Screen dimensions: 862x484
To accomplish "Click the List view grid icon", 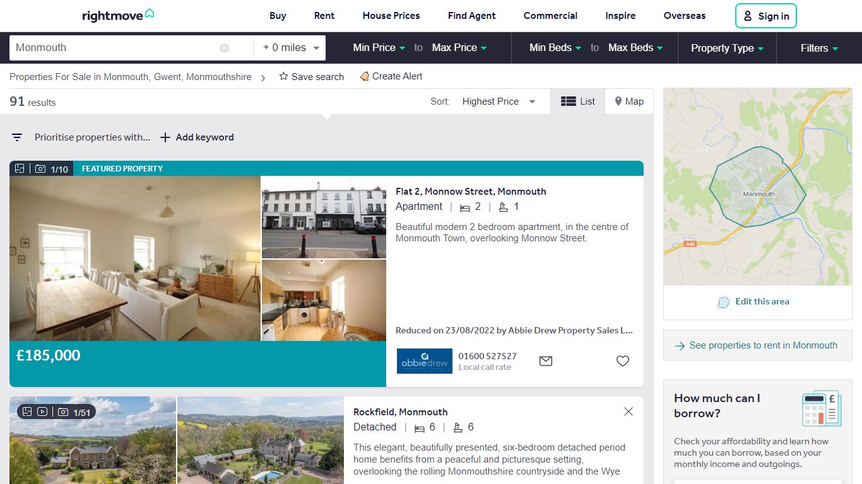I will [568, 101].
